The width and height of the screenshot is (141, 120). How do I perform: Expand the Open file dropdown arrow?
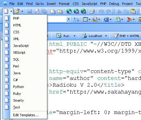(22, 11)
